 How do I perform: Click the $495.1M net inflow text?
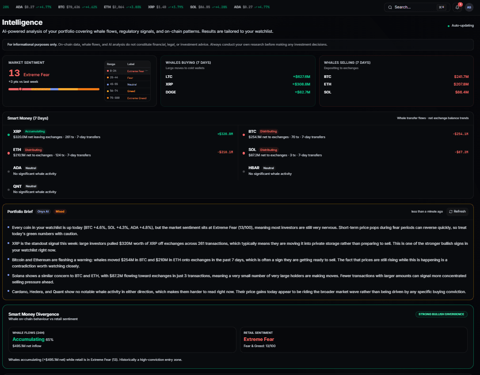[27, 346]
